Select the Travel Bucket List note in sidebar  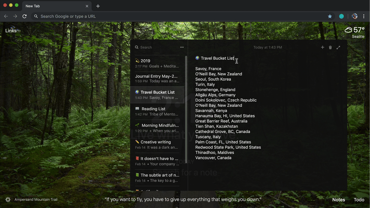(157, 95)
